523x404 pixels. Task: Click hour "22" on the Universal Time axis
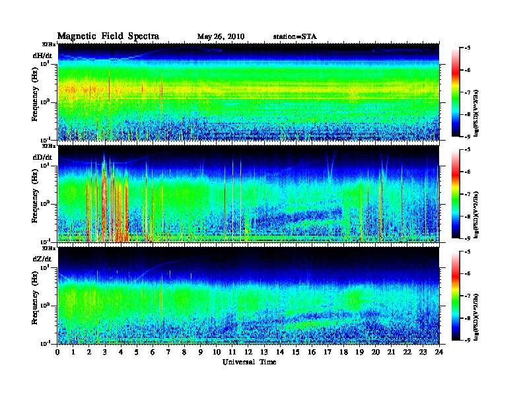click(x=407, y=352)
